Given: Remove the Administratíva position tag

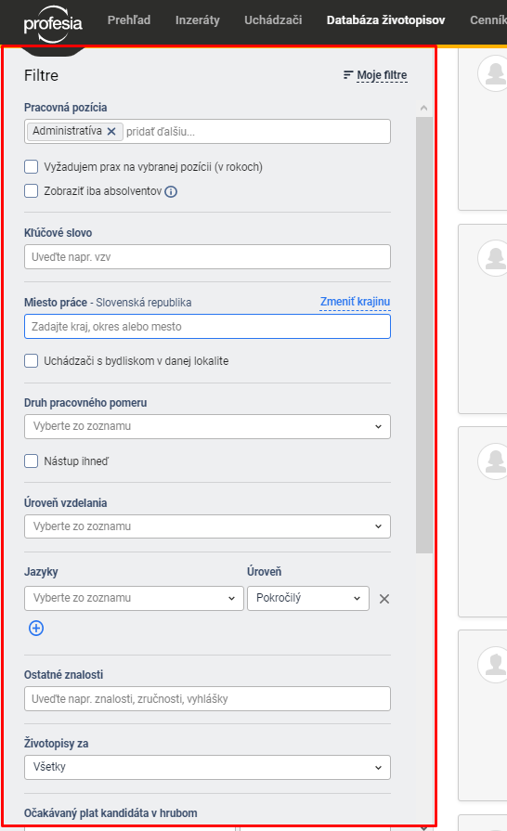Looking at the screenshot, I should [x=111, y=132].
